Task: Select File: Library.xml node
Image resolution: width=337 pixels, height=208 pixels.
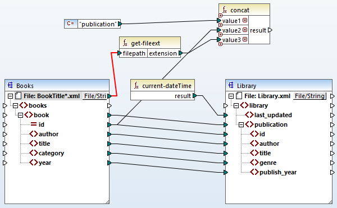Action: pos(267,96)
